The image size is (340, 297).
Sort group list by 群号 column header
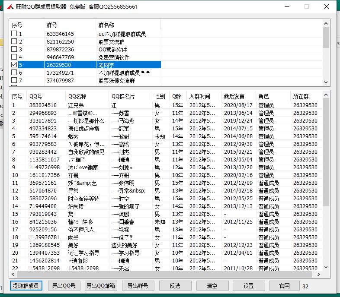pos(70,25)
